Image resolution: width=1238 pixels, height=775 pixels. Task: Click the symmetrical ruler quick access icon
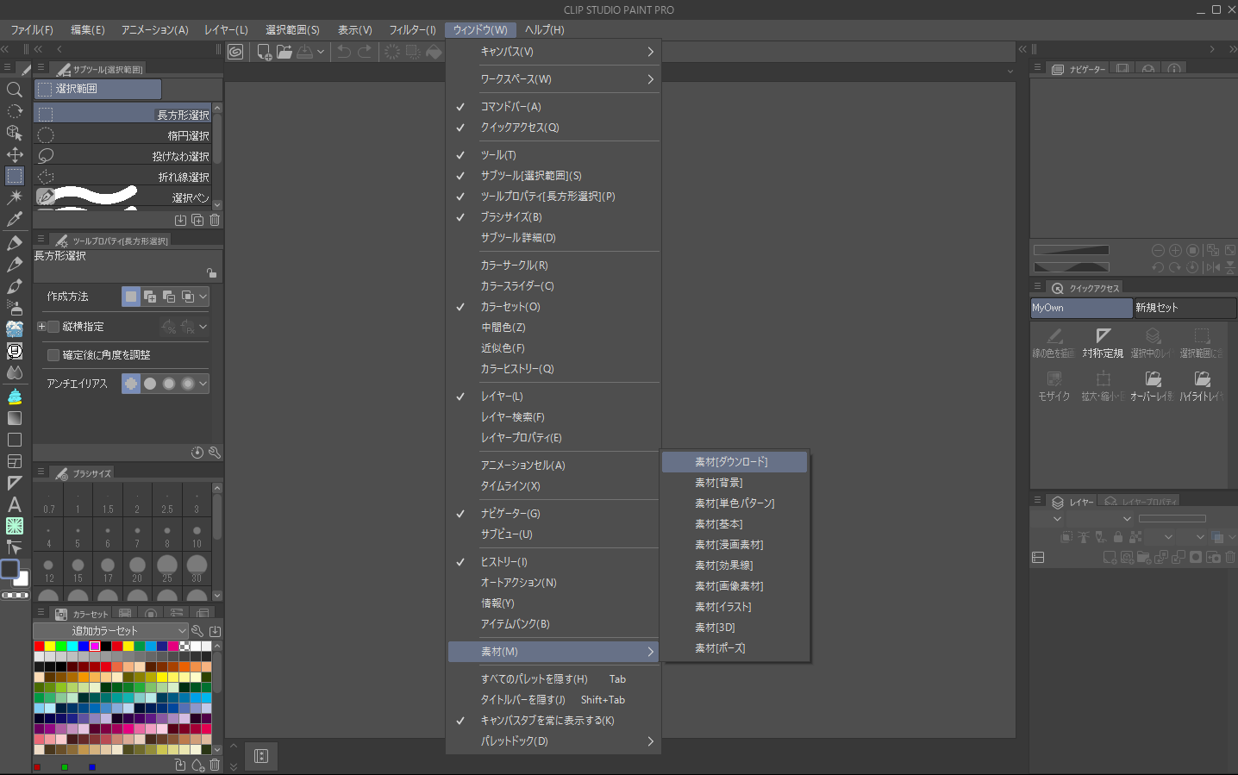click(1103, 342)
